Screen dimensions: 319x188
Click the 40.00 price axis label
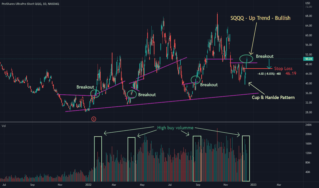pos(308,83)
